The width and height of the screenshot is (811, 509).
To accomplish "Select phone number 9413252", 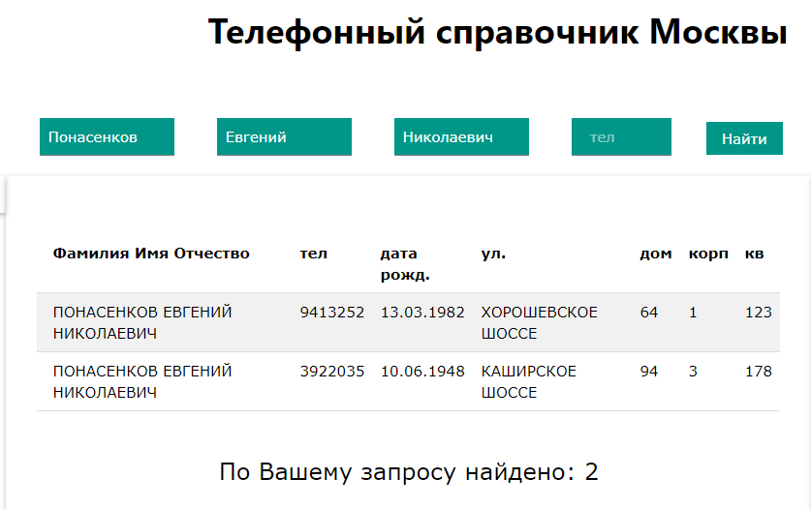I will point(332,313).
